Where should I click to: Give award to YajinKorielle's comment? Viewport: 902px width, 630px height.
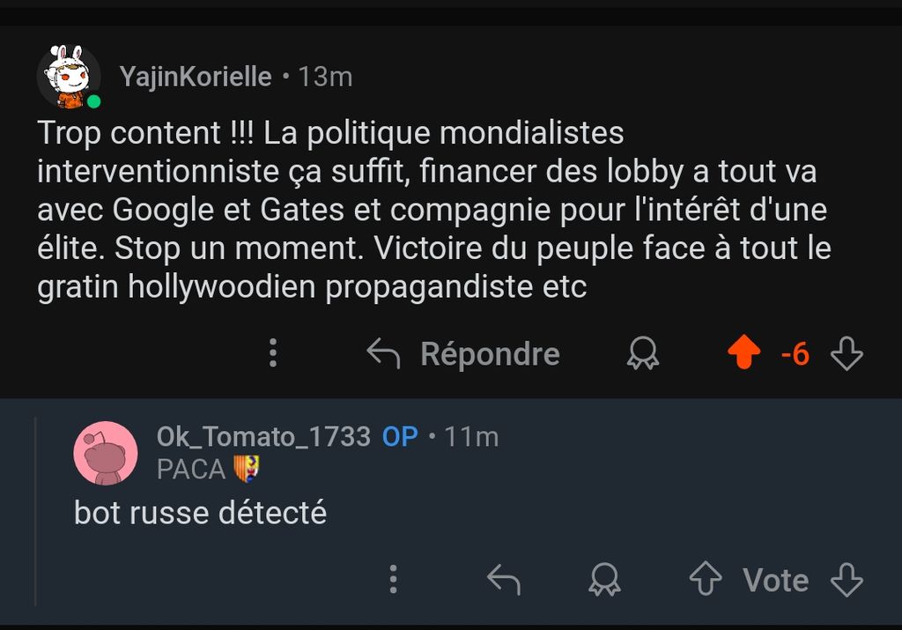coord(643,354)
